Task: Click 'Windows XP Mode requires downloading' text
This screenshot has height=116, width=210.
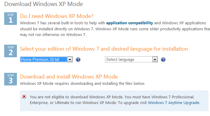Action: pos(82,84)
